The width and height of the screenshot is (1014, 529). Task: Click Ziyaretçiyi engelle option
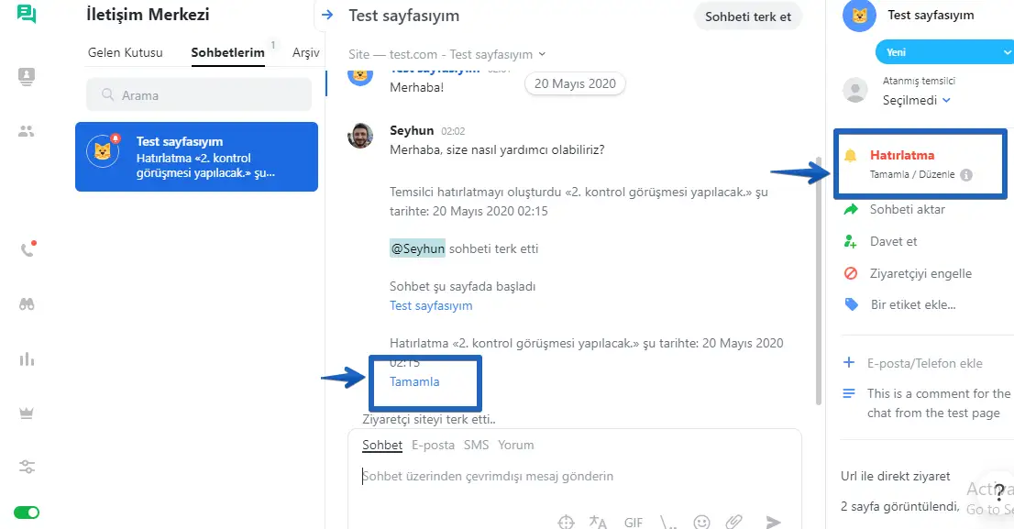[920, 273]
